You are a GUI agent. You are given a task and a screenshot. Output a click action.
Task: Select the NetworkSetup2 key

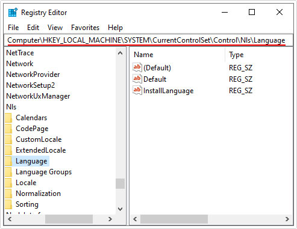(31, 85)
